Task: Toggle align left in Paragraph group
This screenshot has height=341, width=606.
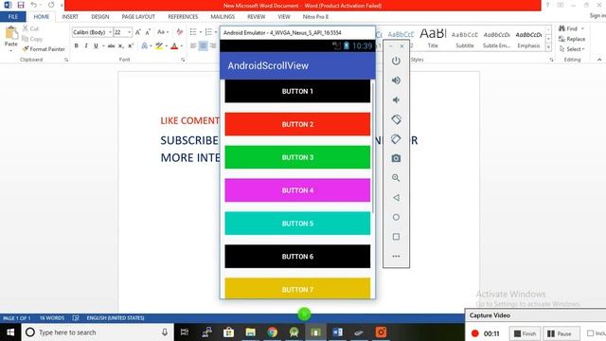Action: pos(193,46)
